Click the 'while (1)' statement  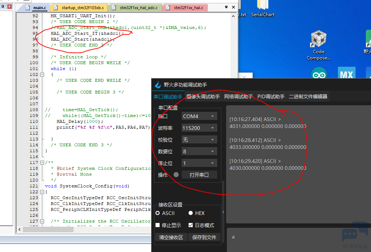coord(63,69)
